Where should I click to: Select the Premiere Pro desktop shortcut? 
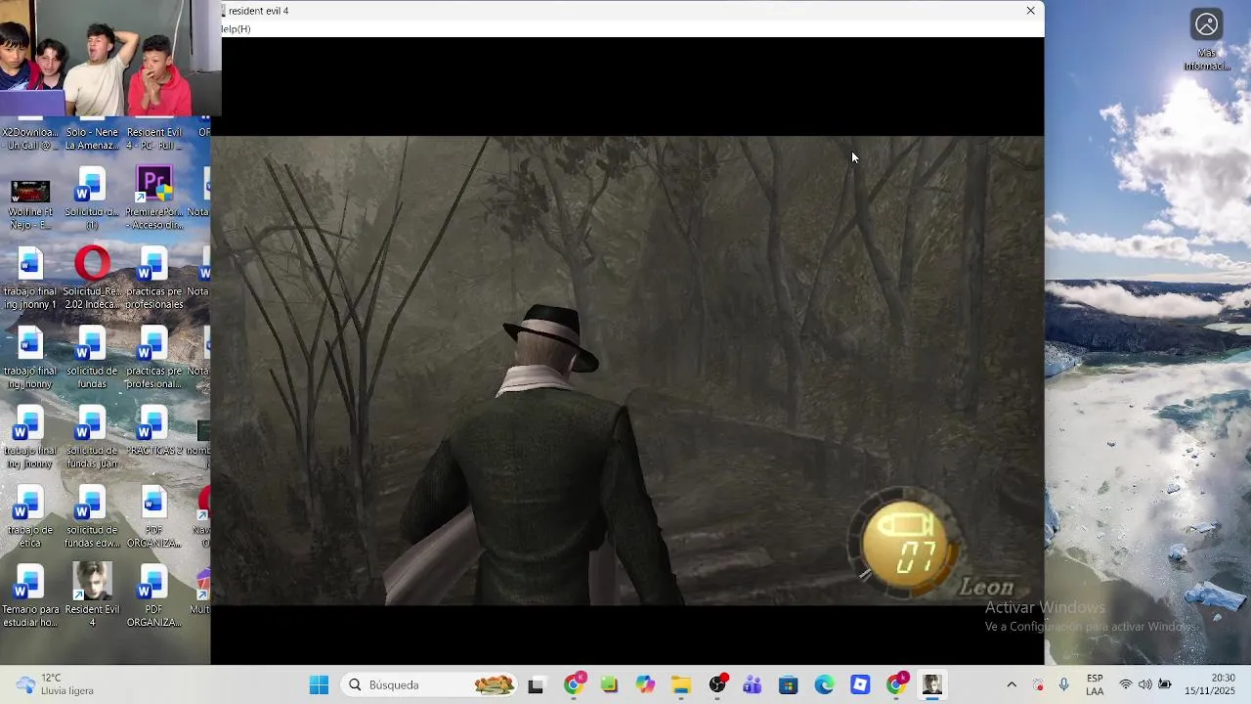coord(153,198)
